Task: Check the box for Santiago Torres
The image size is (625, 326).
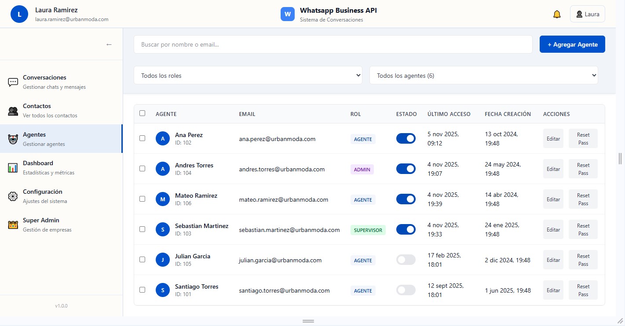Action: click(142, 290)
